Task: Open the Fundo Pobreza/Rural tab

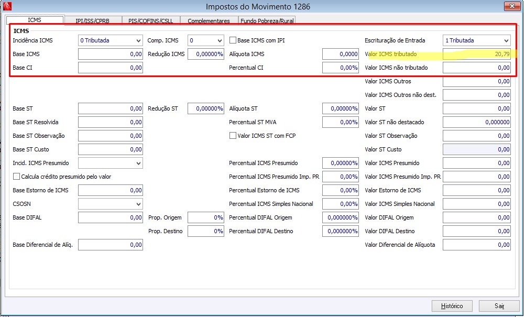Action: (x=267, y=20)
